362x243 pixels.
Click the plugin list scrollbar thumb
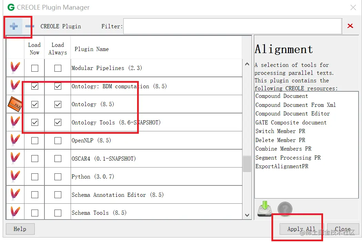247,164
